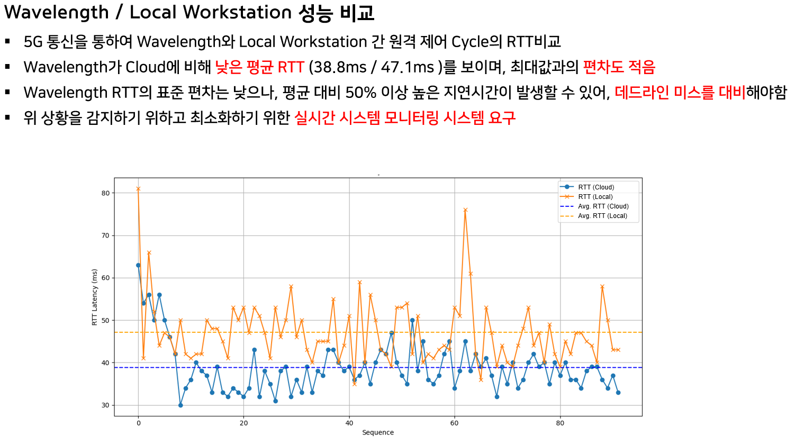This screenshot has height=444, width=795.
Task: Click the y-axis tick label "80"
Action: (x=105, y=193)
